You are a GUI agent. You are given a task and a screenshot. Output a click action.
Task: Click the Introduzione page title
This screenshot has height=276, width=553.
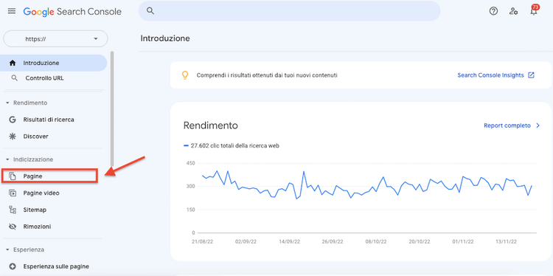pyautogui.click(x=165, y=38)
